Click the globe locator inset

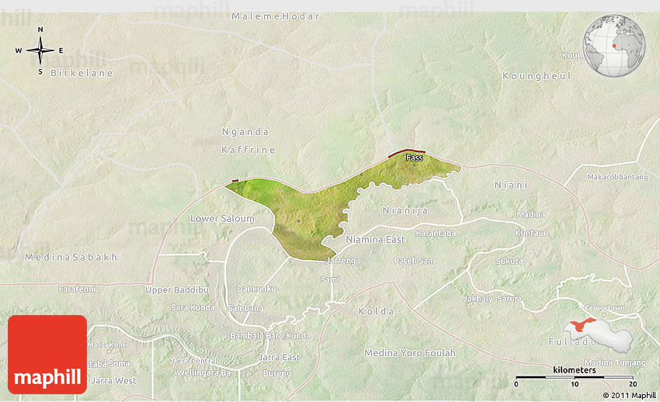[x=615, y=47]
